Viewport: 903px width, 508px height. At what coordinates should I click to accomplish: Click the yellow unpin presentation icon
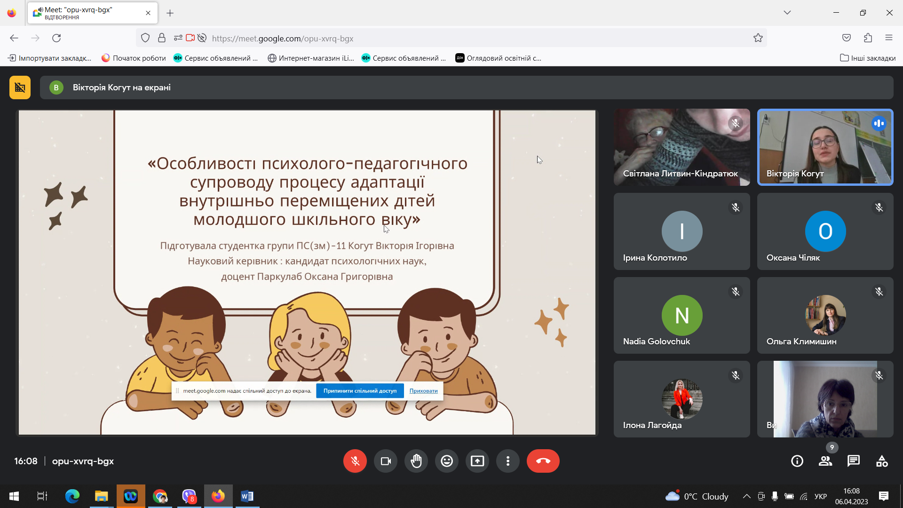[x=20, y=87]
